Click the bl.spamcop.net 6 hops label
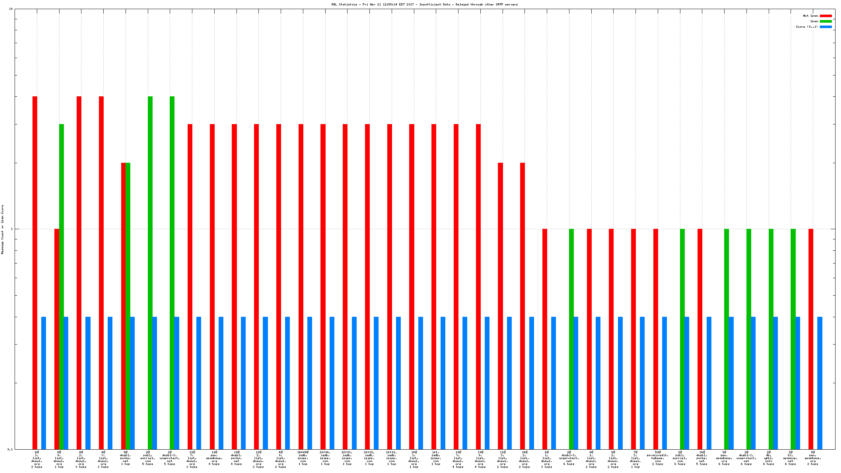841x473 pixels. point(790,458)
